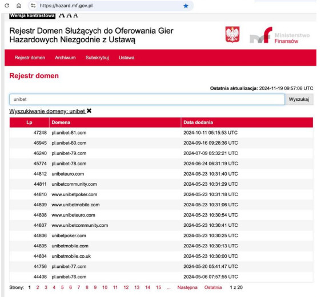The image size is (321, 297).
Task: Go to results page 2
Action: [38, 287]
